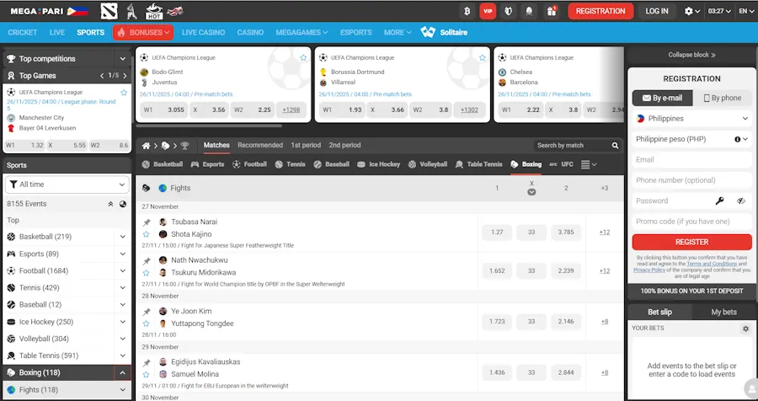Expand the Tennis (429) category
The height and width of the screenshot is (401, 758).
(123, 288)
